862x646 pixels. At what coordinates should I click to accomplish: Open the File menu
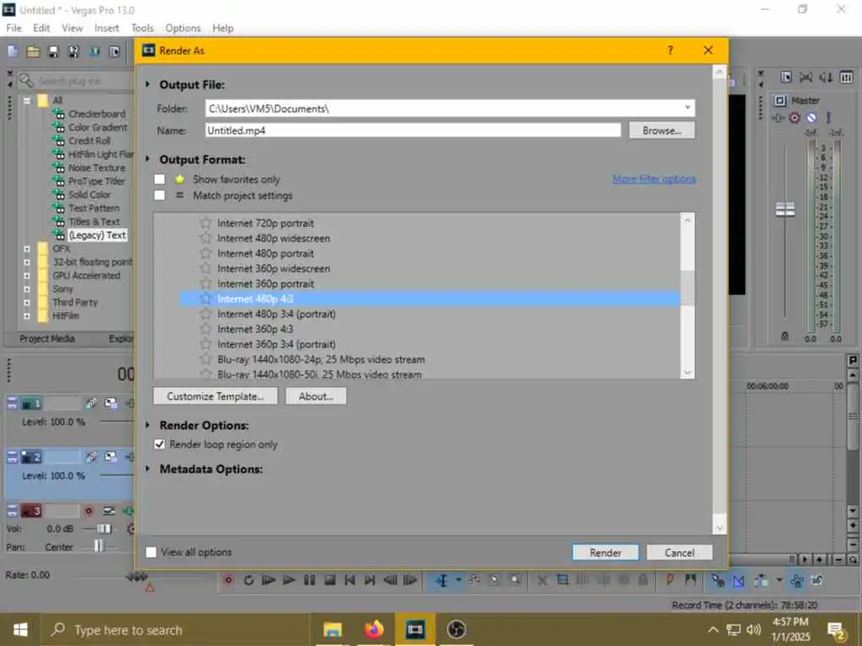tap(13, 28)
